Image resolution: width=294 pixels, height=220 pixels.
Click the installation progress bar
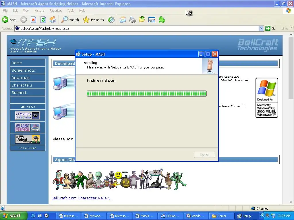point(147,93)
